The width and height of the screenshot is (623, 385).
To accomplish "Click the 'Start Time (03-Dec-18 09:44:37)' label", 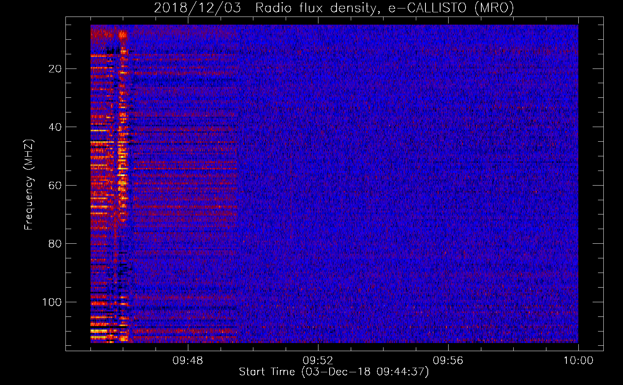I will pyautogui.click(x=334, y=372).
